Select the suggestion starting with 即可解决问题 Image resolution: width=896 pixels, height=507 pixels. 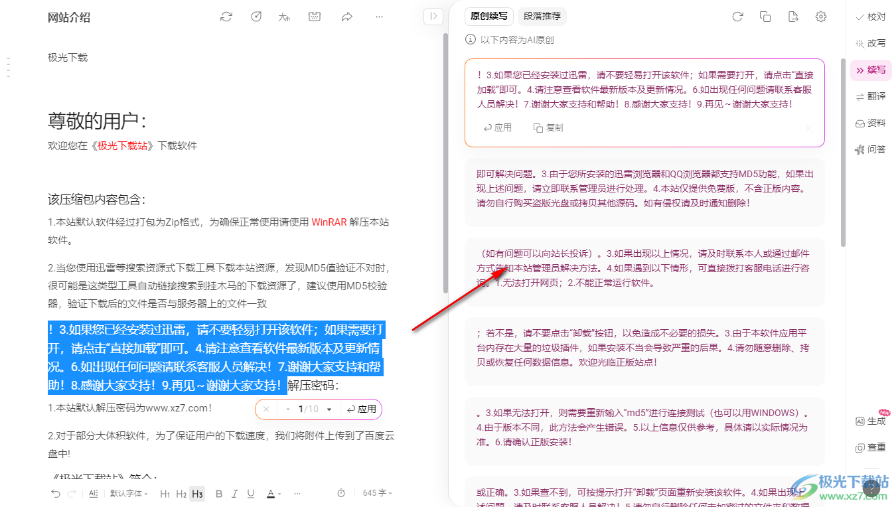tap(644, 192)
